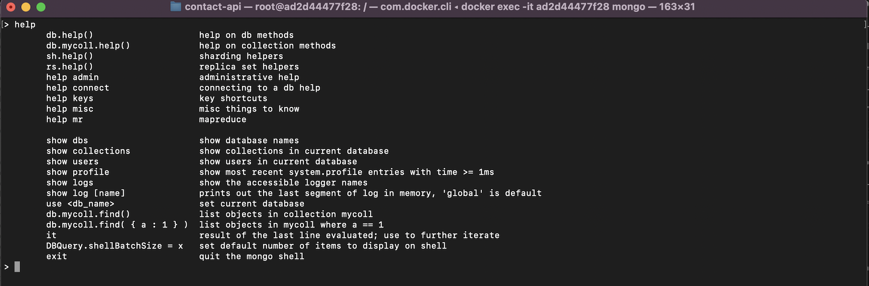Click the "show profile" command text
The width and height of the screenshot is (869, 286).
tap(77, 172)
